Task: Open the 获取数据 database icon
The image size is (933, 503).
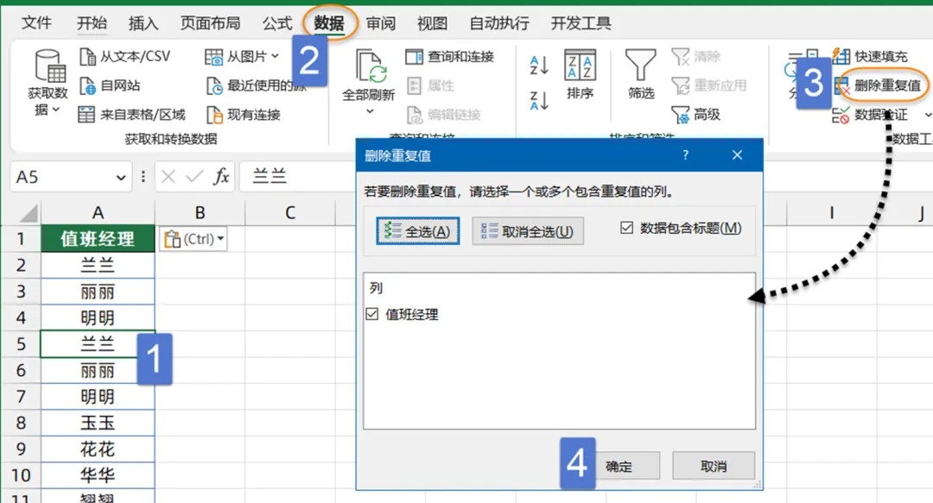Action: [50, 66]
